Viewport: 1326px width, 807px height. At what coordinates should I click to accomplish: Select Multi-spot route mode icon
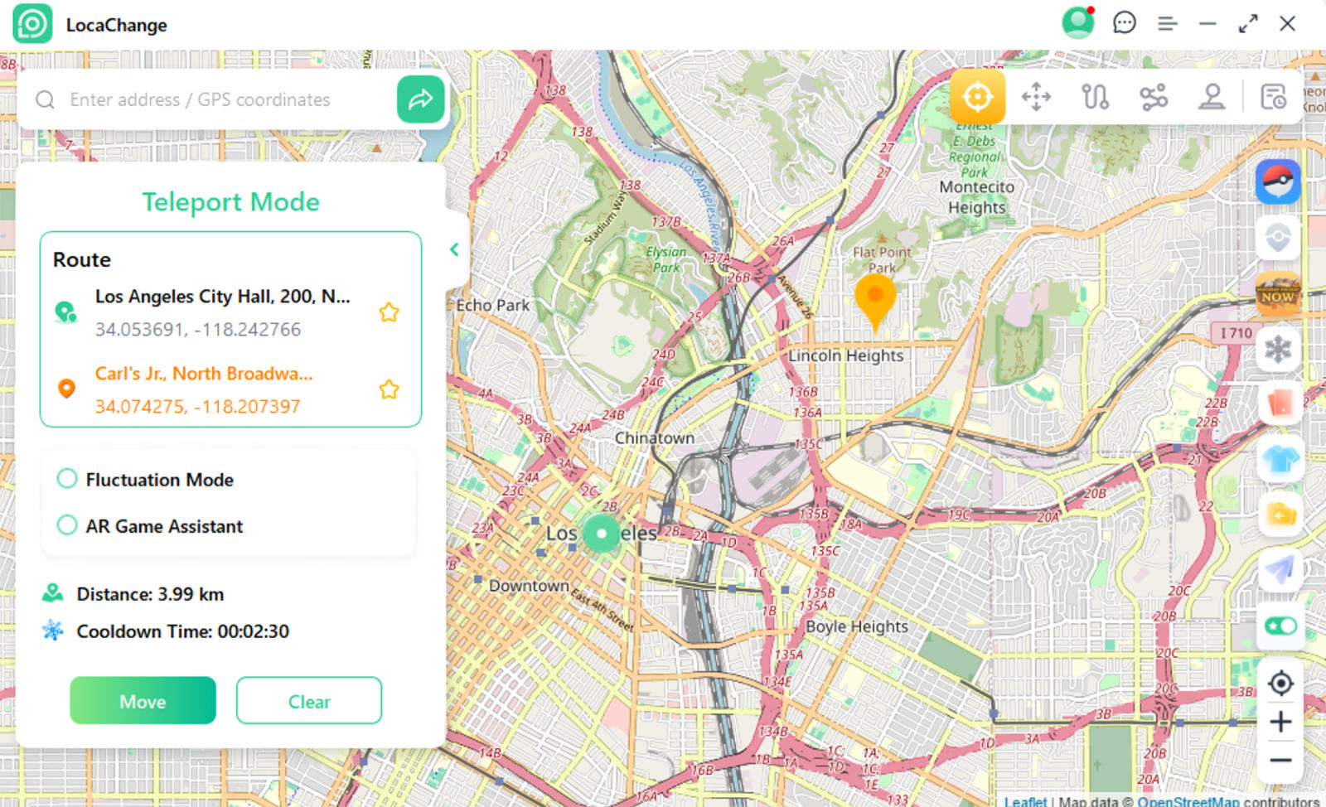1153,97
